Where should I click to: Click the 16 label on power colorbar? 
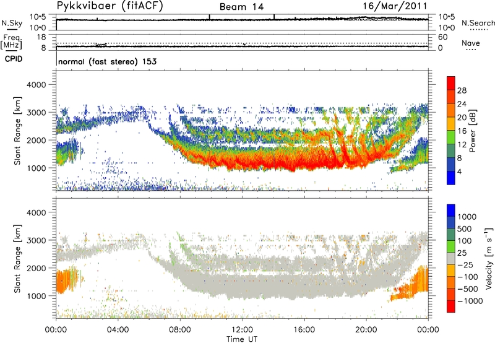tap(462, 131)
